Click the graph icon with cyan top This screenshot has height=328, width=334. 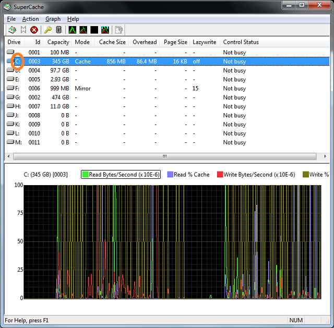pyautogui.click(x=105, y=30)
